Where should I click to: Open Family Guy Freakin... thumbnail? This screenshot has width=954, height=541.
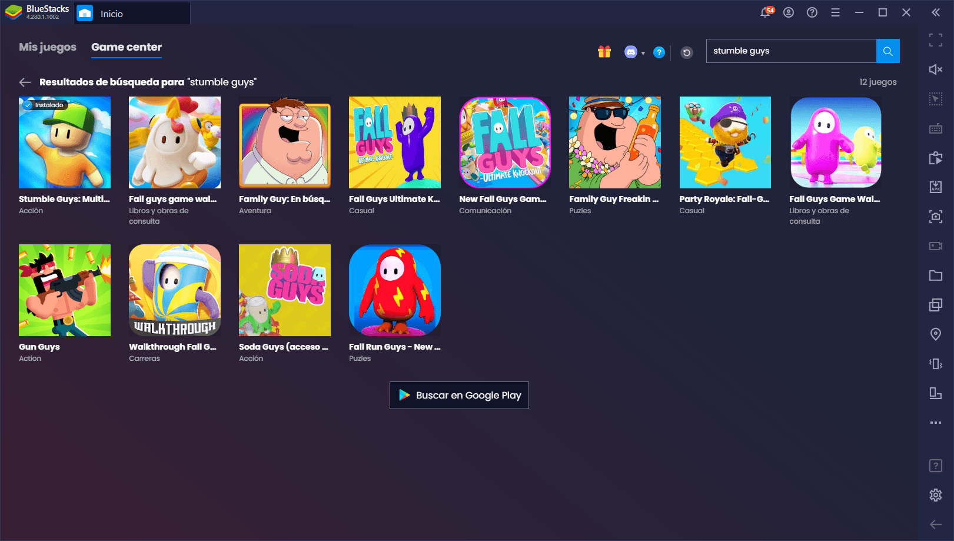click(x=615, y=142)
